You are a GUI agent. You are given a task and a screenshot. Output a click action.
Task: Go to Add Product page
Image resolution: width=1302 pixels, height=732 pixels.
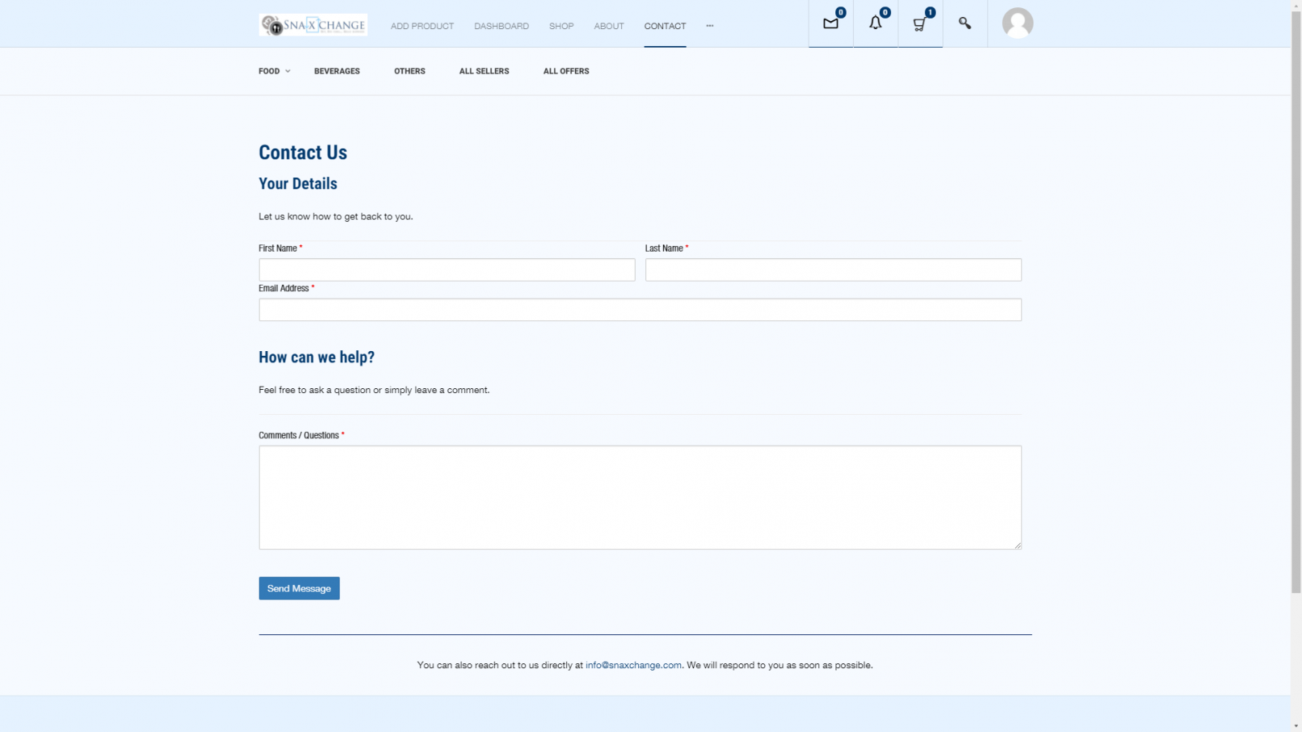(422, 26)
